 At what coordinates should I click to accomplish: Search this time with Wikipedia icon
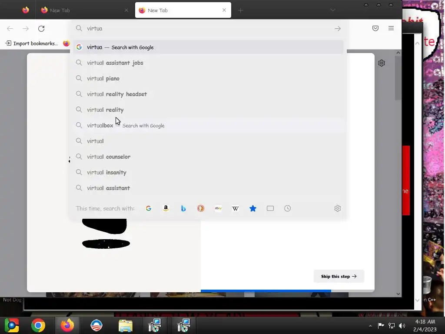click(235, 208)
